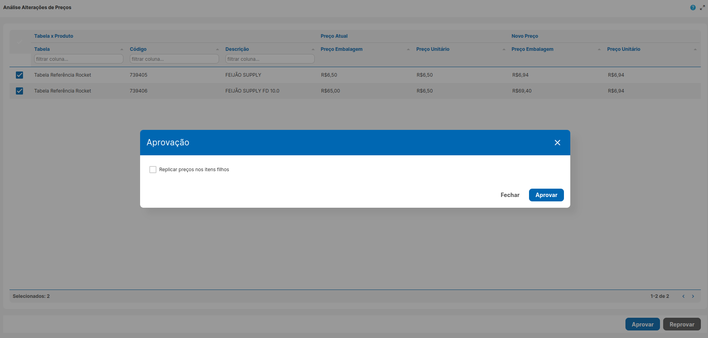Sort Preço Atual Preço Embalagem arrow
Screen dimensions: 708x338
click(408, 49)
